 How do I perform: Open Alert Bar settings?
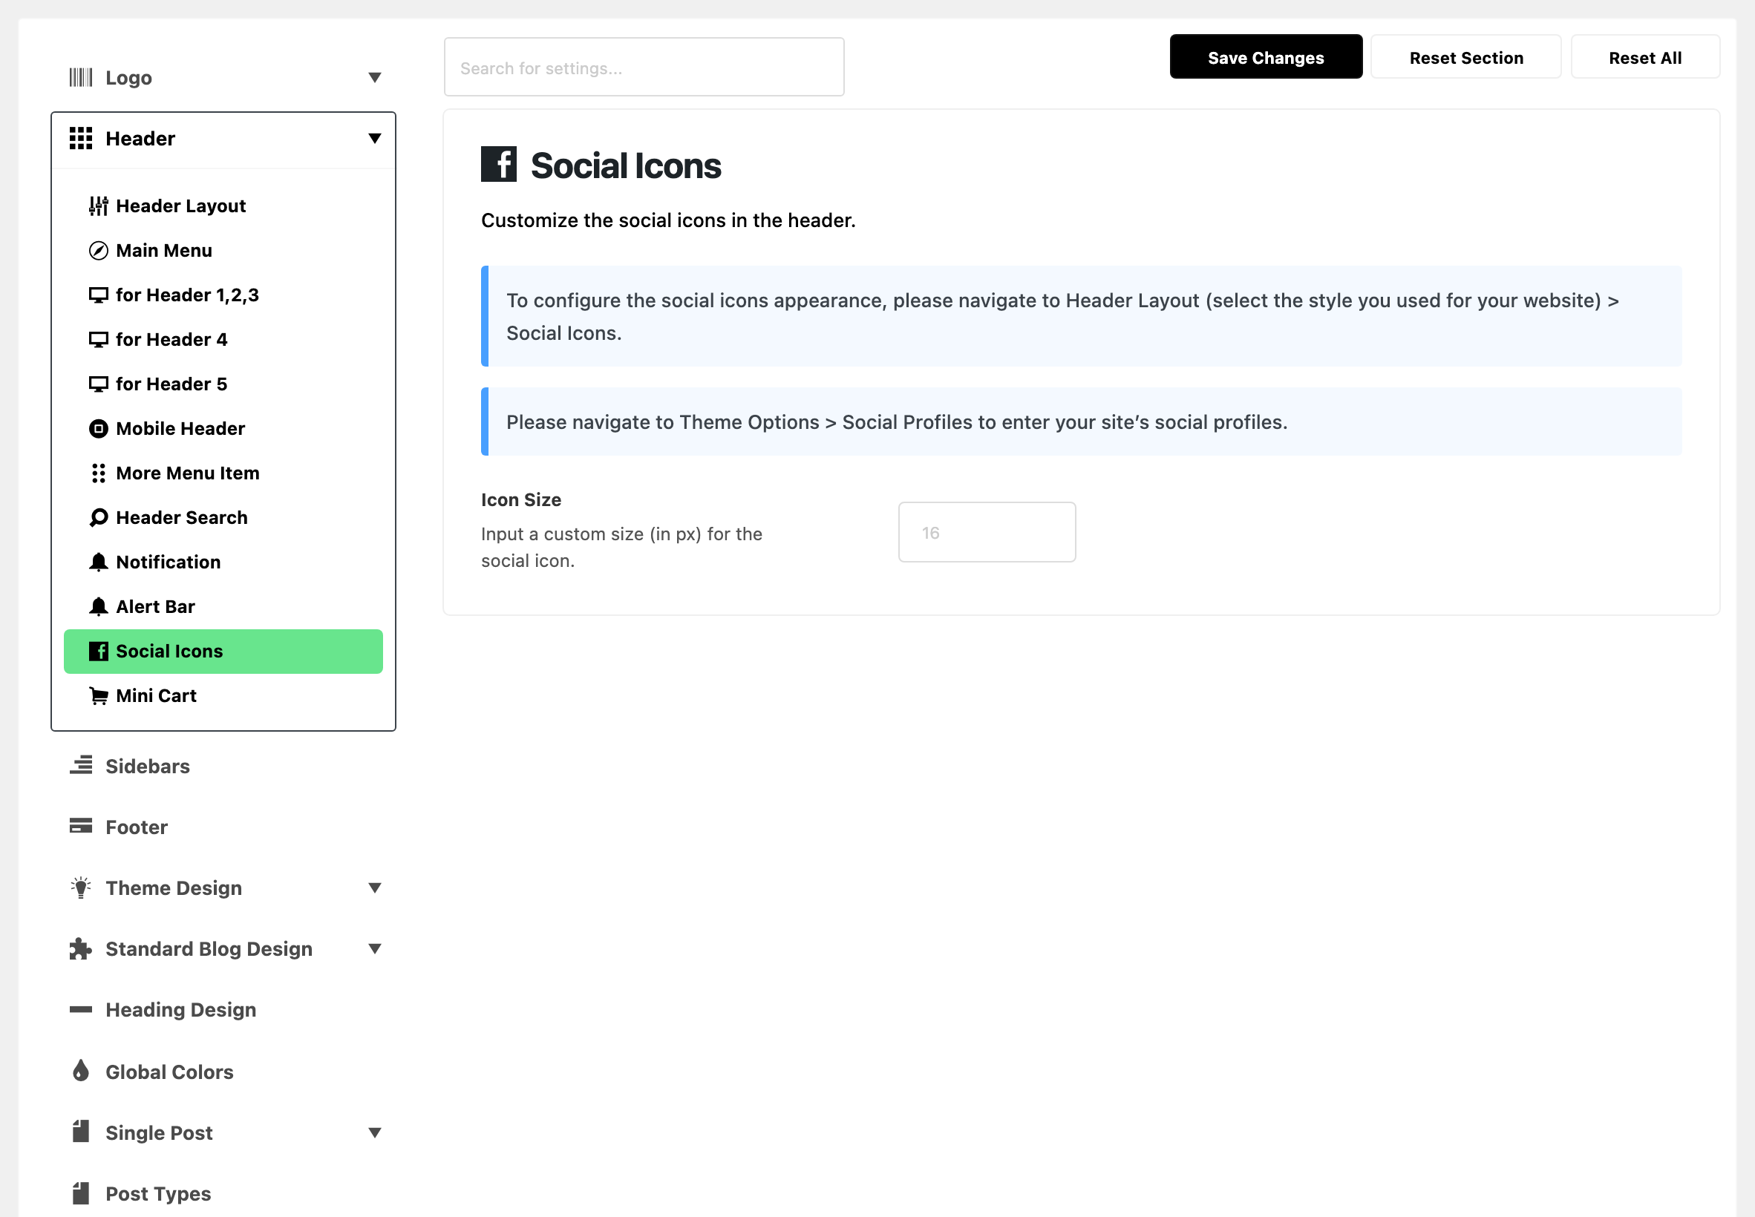click(223, 607)
